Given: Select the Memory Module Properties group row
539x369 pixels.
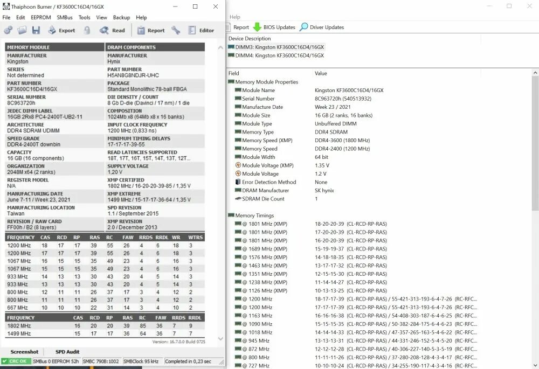Looking at the screenshot, I should [x=263, y=82].
